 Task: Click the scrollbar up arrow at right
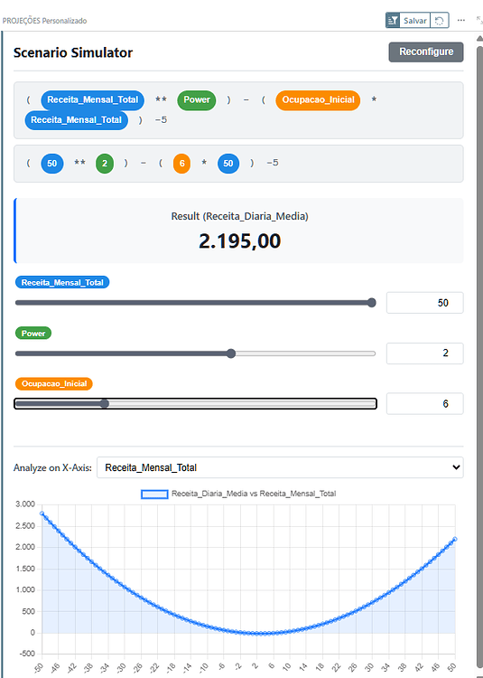pos(479,39)
